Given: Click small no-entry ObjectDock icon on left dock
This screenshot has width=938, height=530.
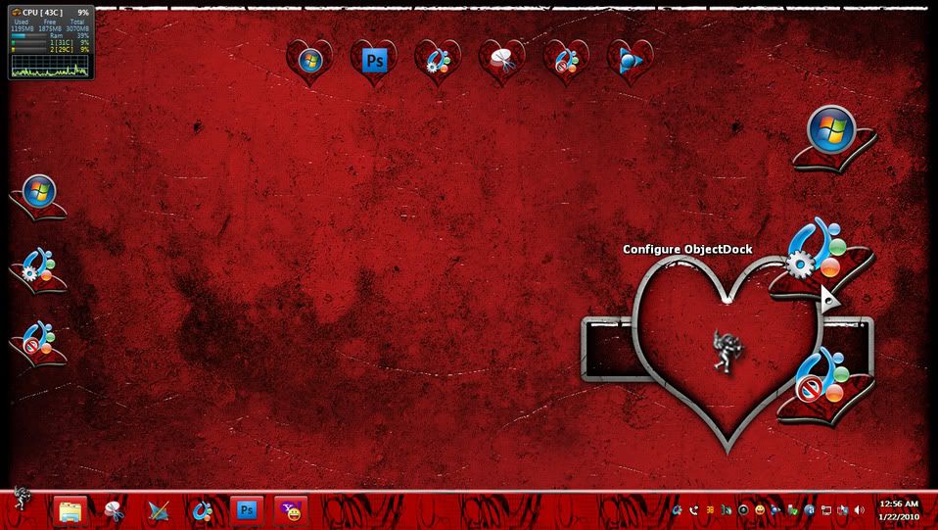Looking at the screenshot, I should click(39, 343).
